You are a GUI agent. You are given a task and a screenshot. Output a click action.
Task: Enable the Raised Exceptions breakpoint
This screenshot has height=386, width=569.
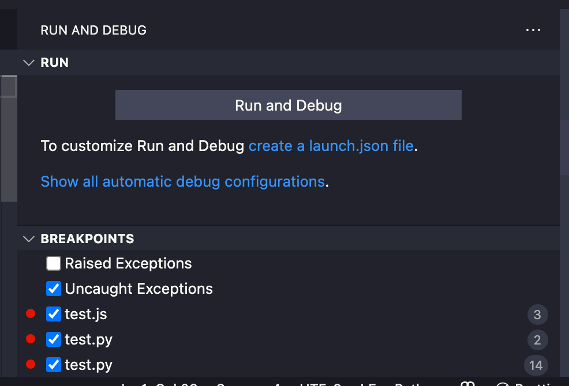click(x=53, y=263)
